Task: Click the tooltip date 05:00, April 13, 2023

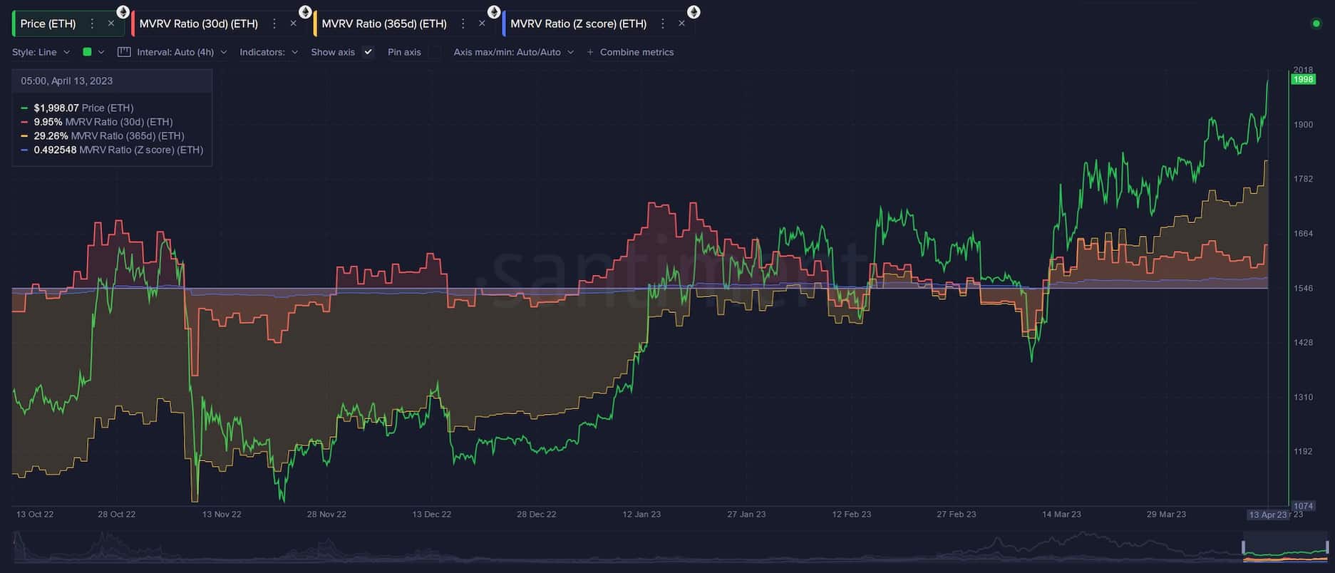Action: [67, 81]
